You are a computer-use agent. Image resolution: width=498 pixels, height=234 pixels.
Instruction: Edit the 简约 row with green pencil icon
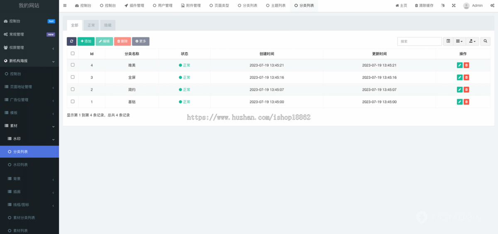pyautogui.click(x=460, y=90)
